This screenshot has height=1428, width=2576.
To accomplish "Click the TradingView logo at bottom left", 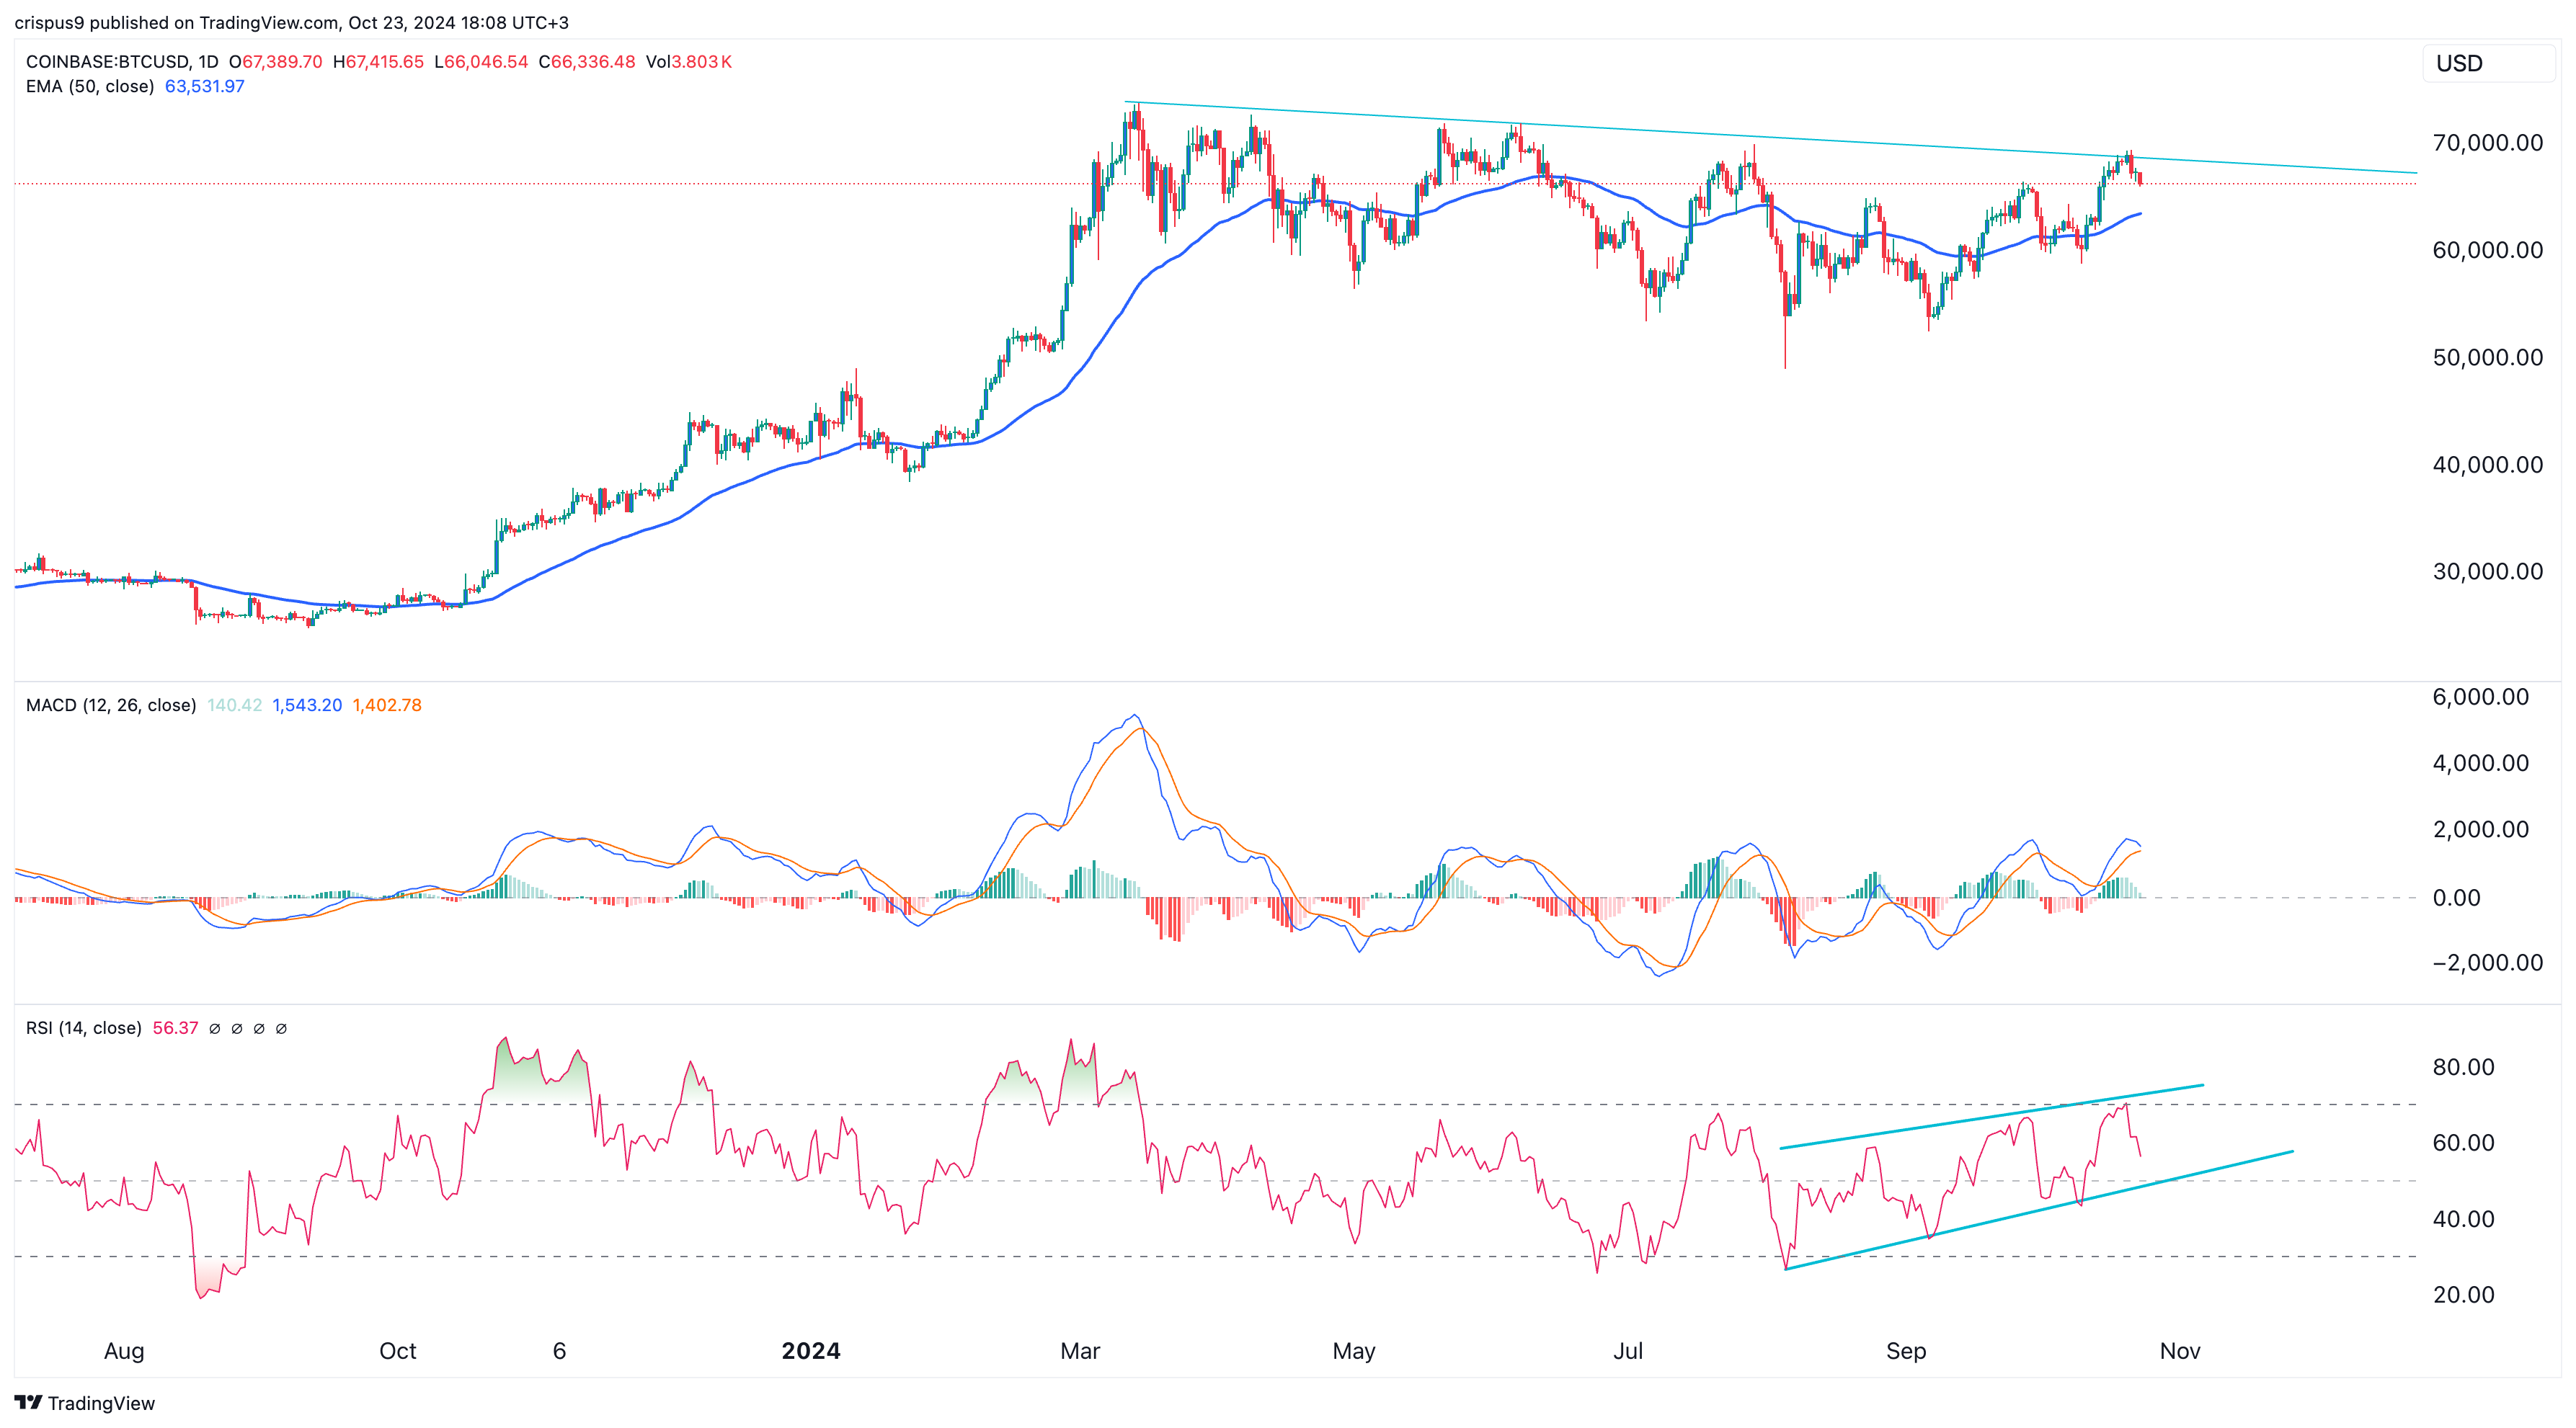I will [x=85, y=1403].
